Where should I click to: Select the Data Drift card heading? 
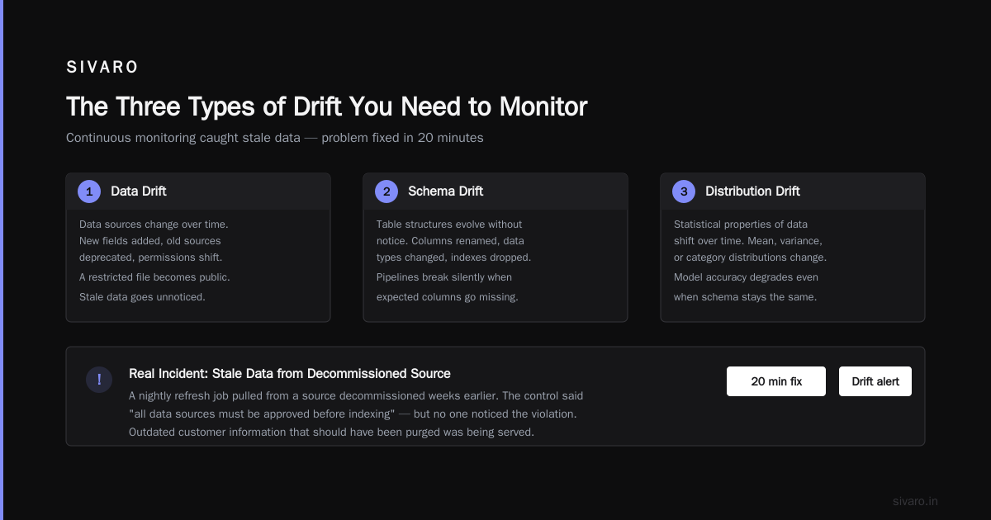(x=139, y=191)
